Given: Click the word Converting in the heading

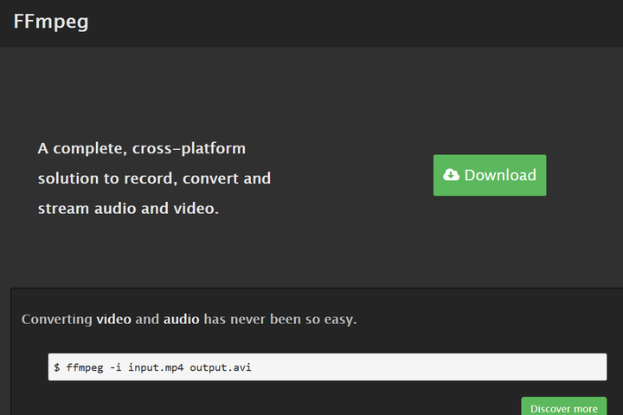Looking at the screenshot, I should 57,319.
